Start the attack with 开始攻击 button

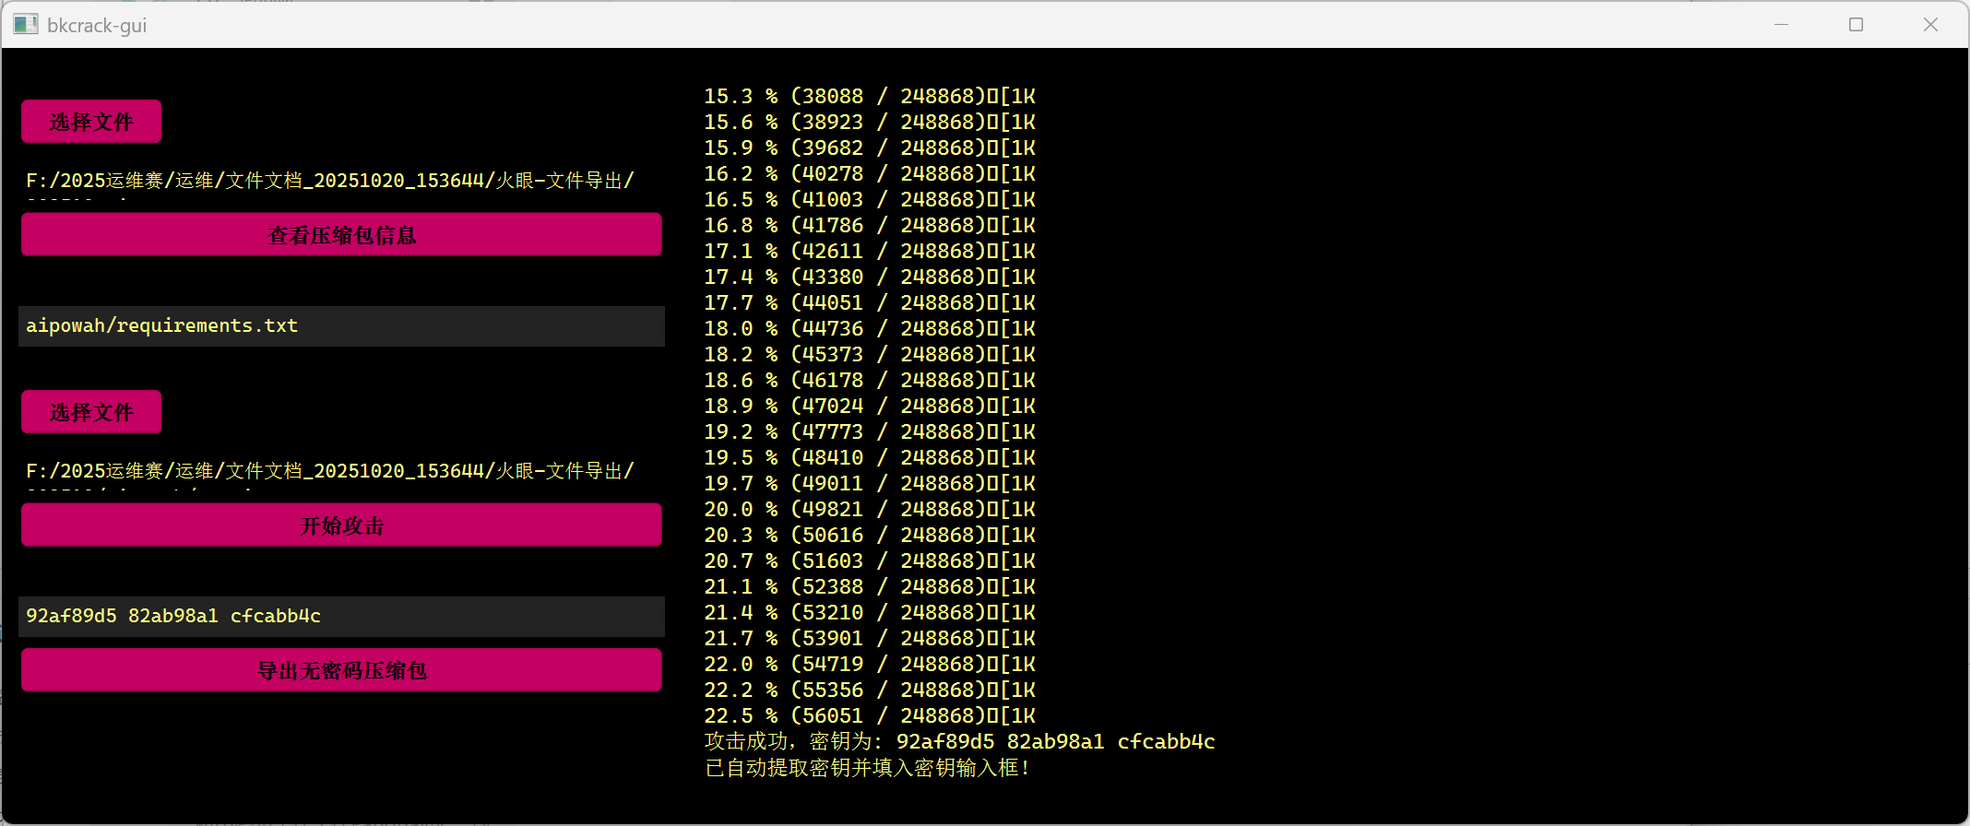[x=341, y=525]
